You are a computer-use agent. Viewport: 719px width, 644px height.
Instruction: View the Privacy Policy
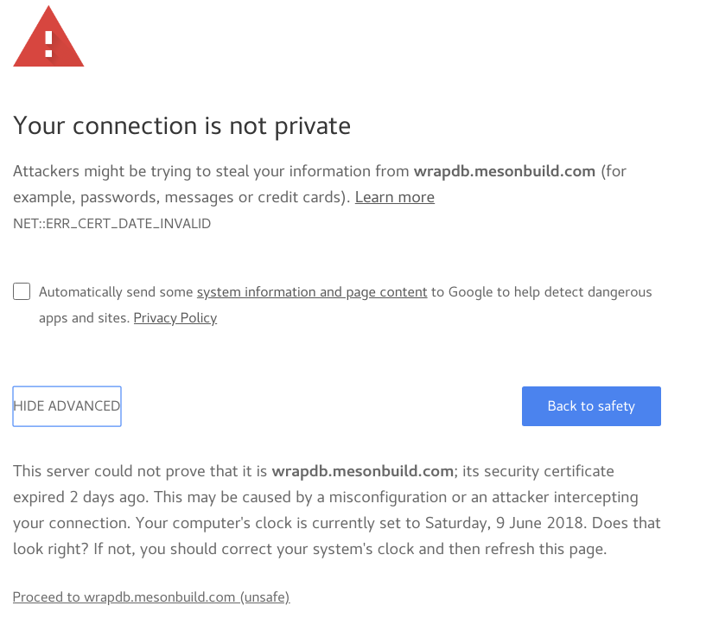(175, 317)
